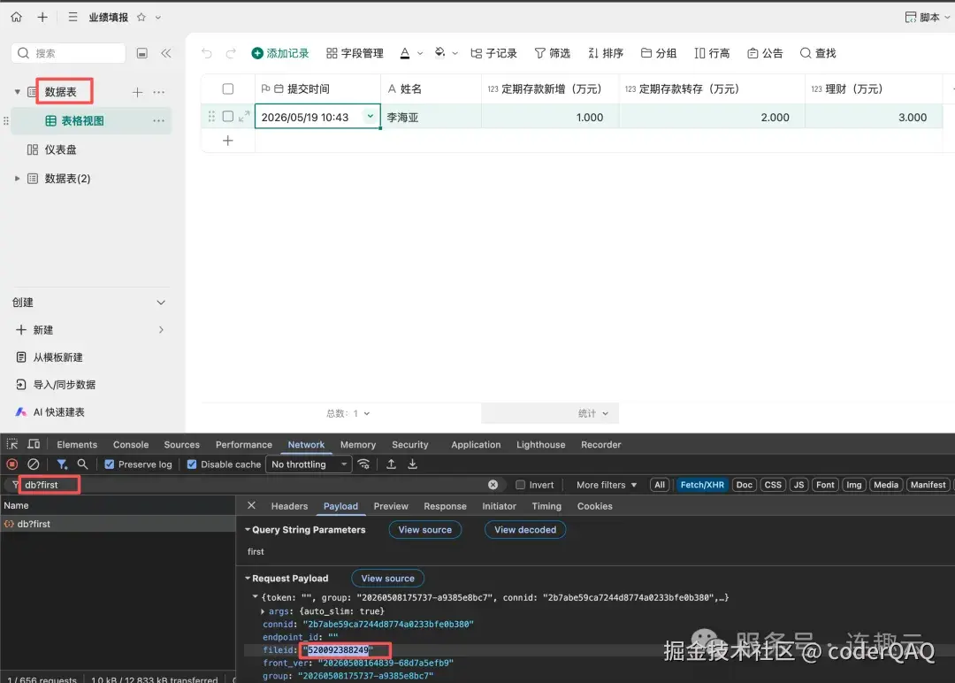Screen dimensions: 955x683
Task: Click the 姓名 column header
Action: click(x=431, y=89)
